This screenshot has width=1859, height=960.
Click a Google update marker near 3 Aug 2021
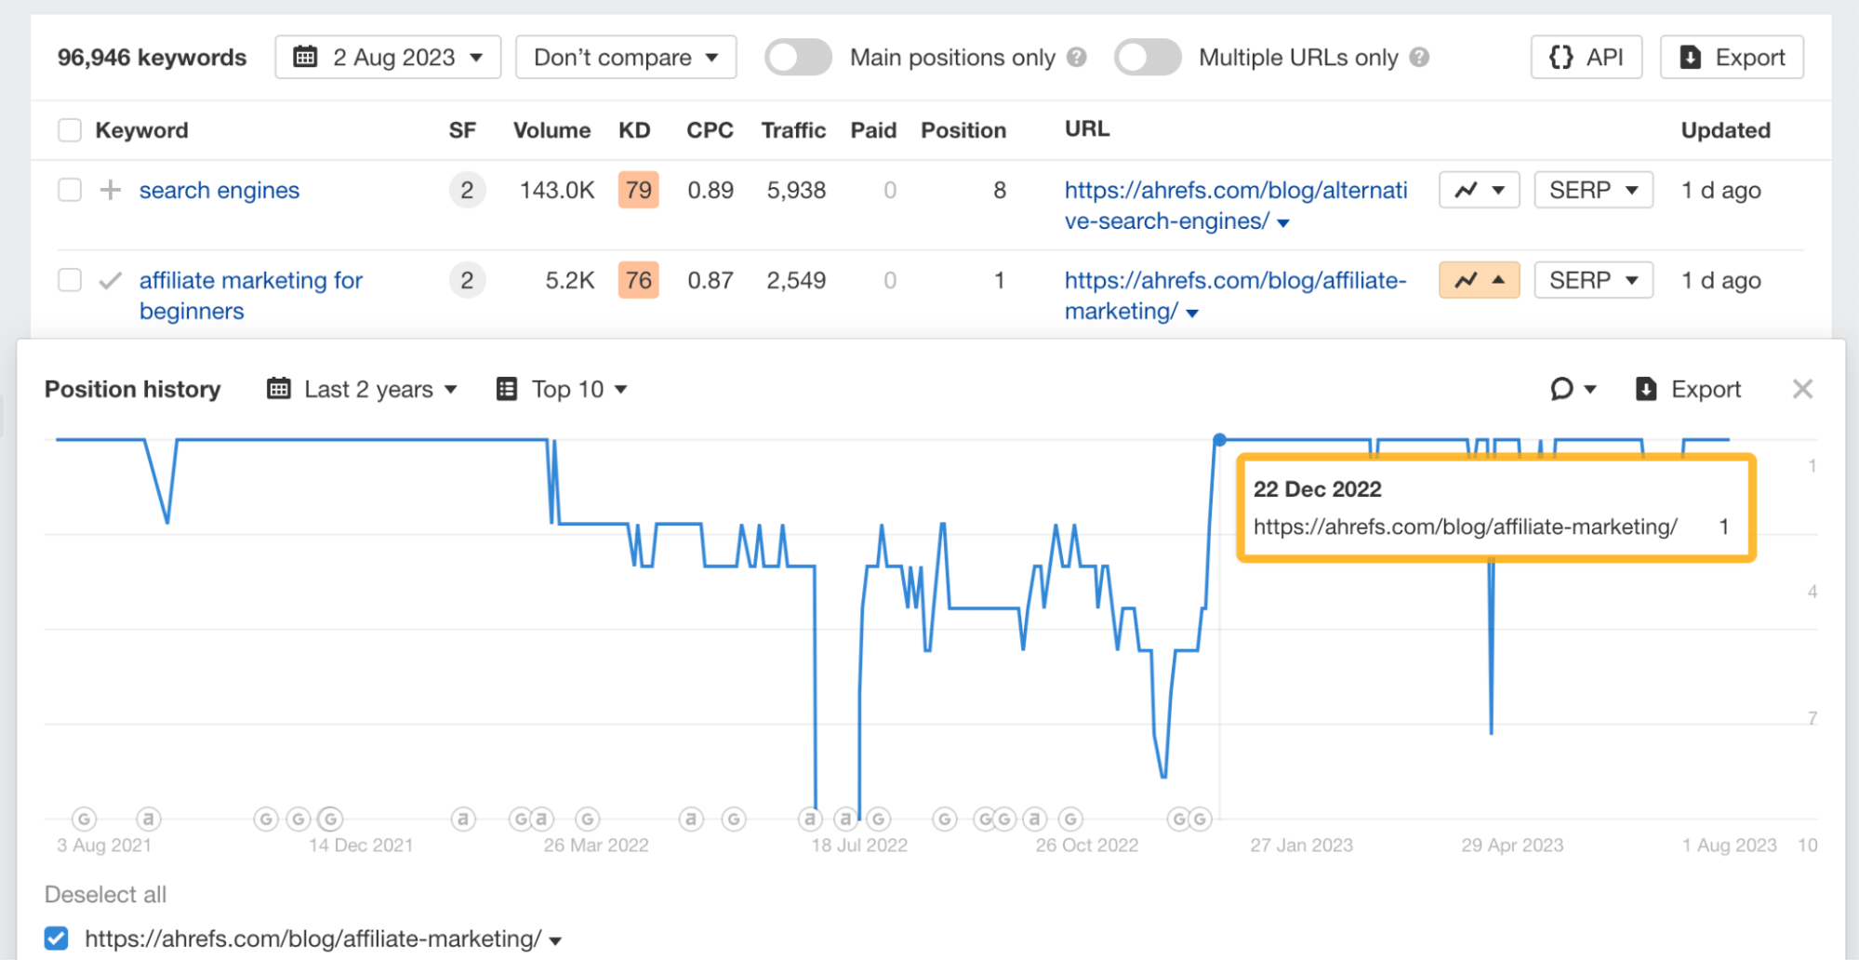pyautogui.click(x=83, y=819)
